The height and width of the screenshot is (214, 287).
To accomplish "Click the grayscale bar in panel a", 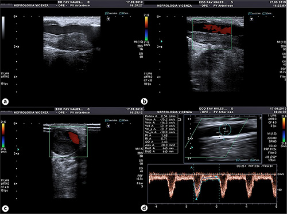I will [3, 28].
